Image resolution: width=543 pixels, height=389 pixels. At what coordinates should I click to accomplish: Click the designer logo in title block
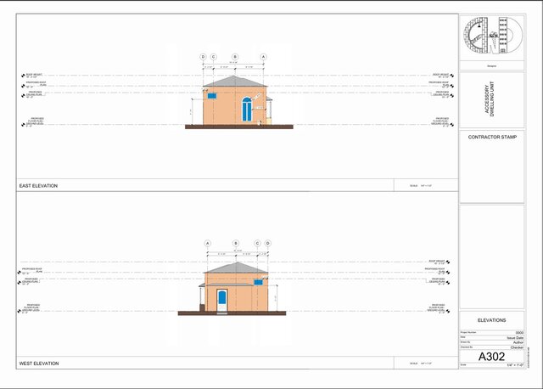pyautogui.click(x=492, y=36)
